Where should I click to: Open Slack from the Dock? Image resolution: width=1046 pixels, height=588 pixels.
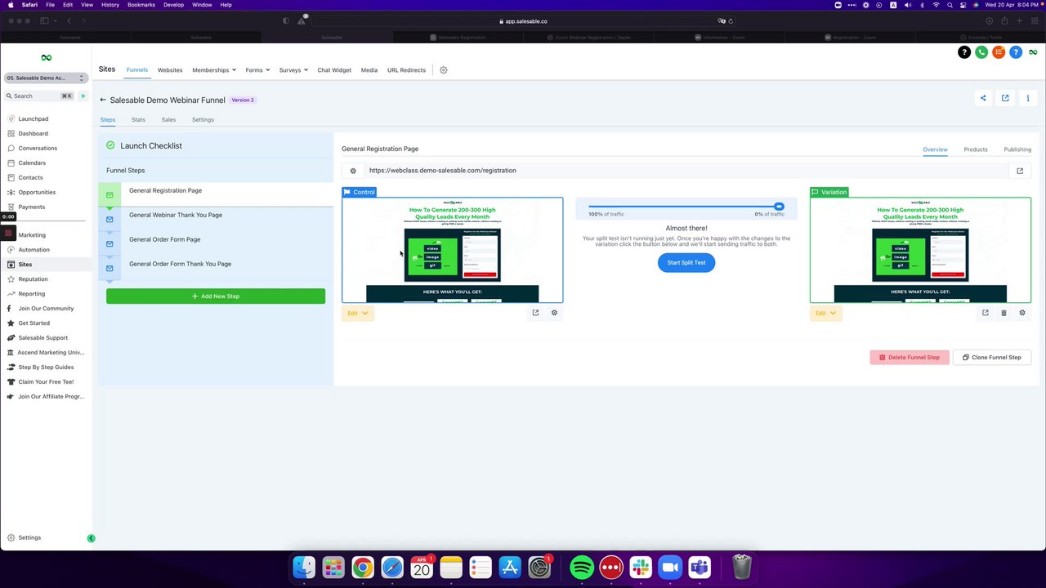641,567
